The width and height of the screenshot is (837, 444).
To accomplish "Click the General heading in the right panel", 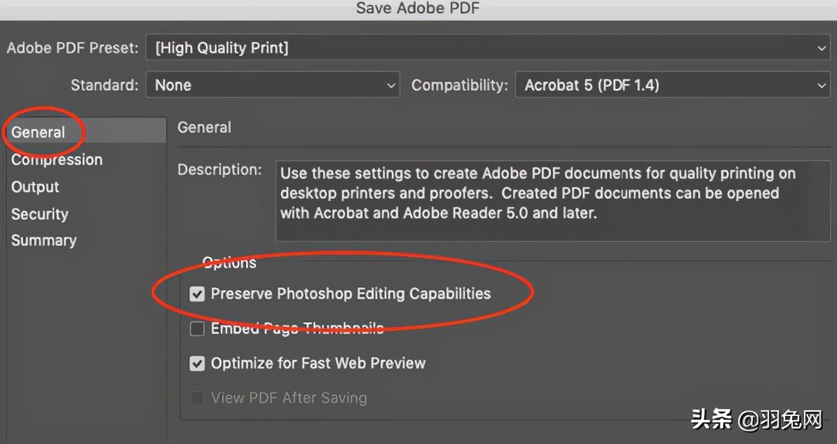I will click(204, 127).
